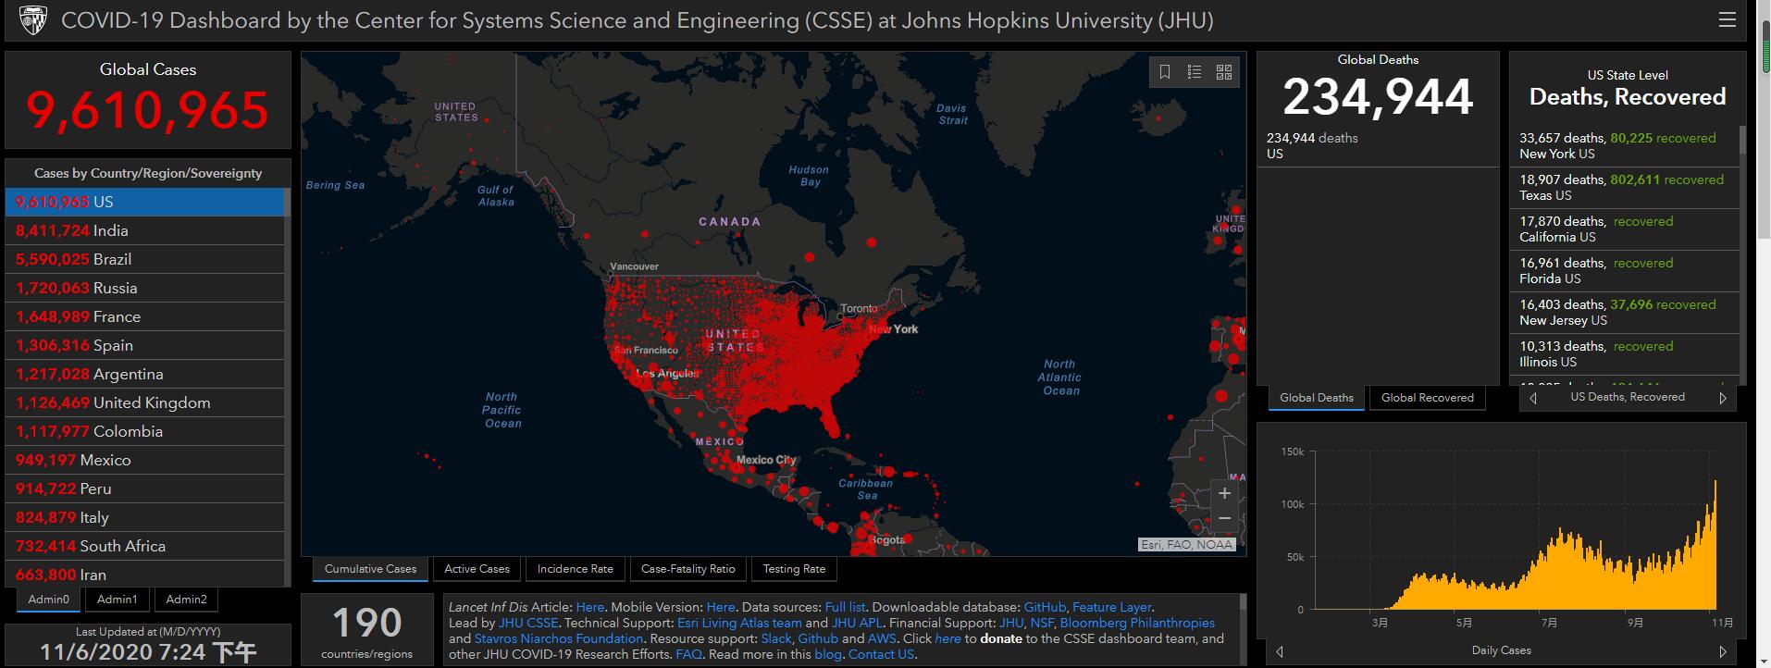Open the FAQ link

coord(688,654)
